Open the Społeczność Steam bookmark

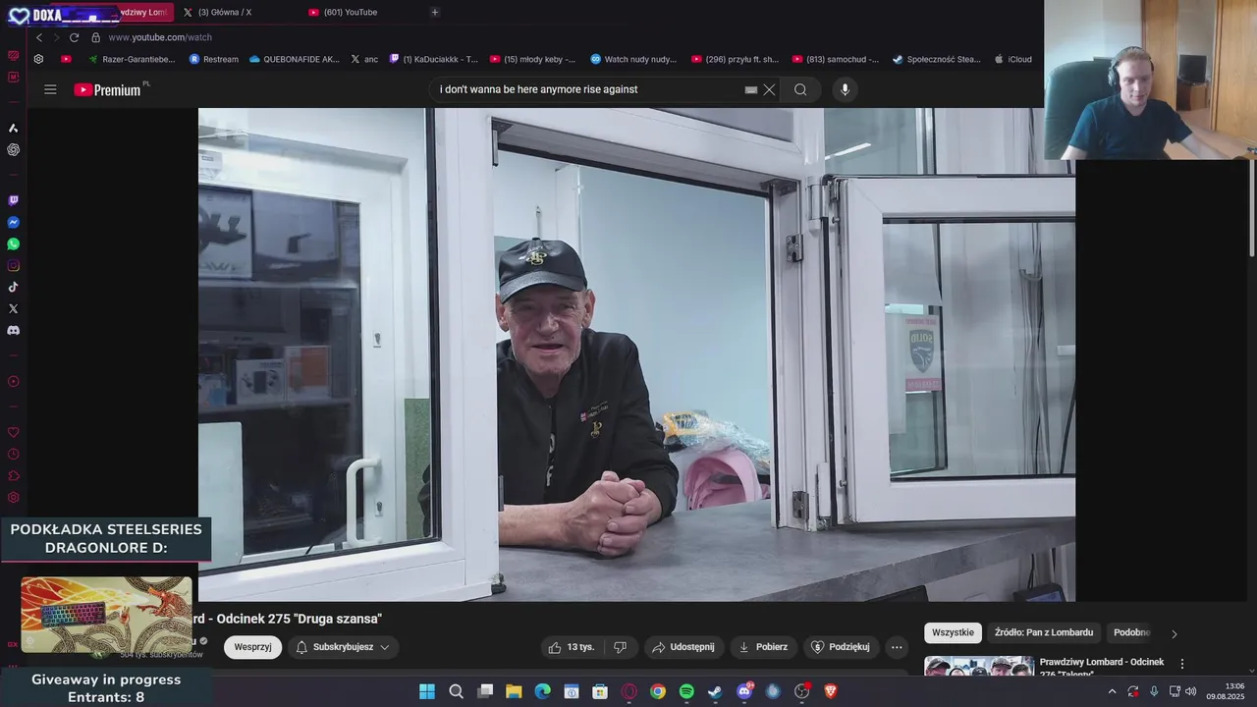pyautogui.click(x=936, y=59)
